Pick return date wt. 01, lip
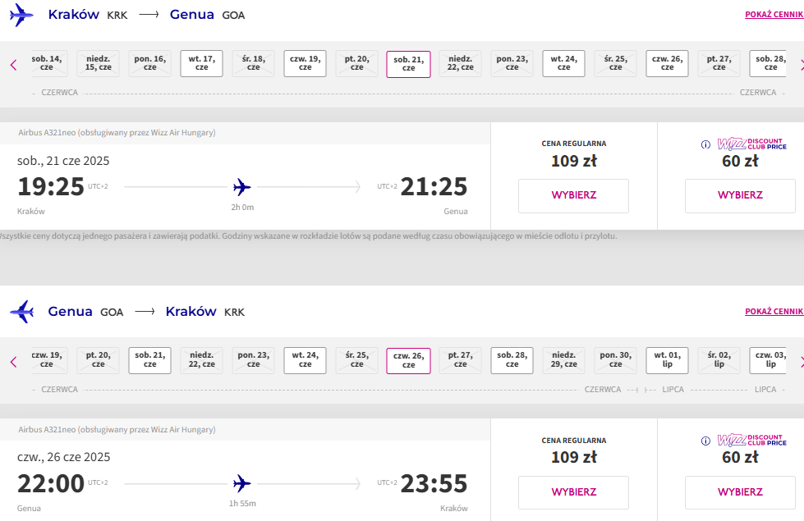 [667, 360]
